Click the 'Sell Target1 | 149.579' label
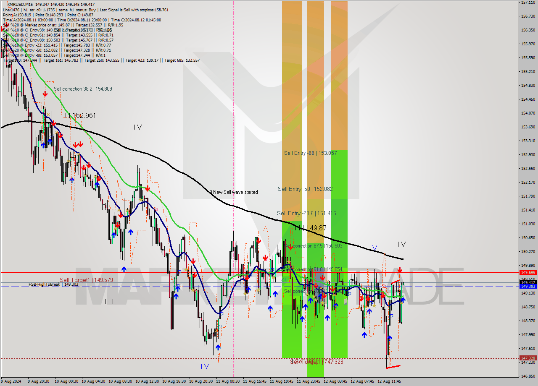This screenshot has width=538, height=386. (86, 280)
